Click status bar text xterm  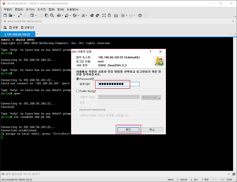171,180
